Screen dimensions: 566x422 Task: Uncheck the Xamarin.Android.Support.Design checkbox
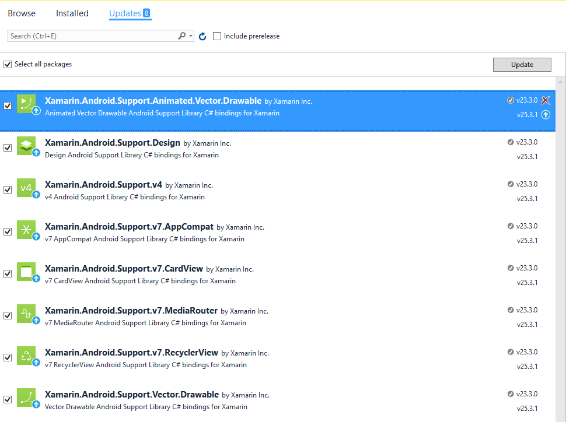[8, 148]
